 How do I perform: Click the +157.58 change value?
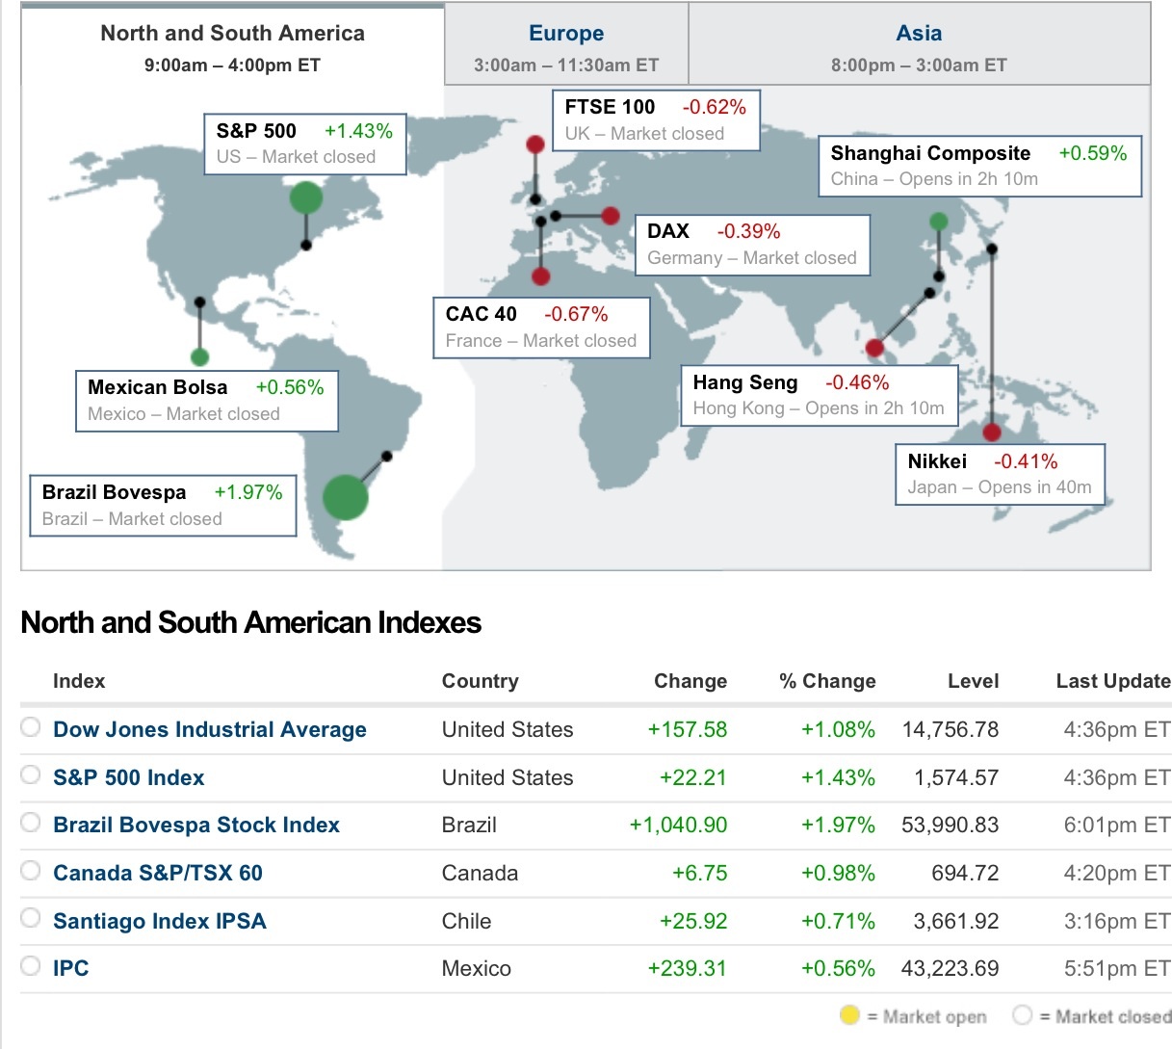(688, 729)
